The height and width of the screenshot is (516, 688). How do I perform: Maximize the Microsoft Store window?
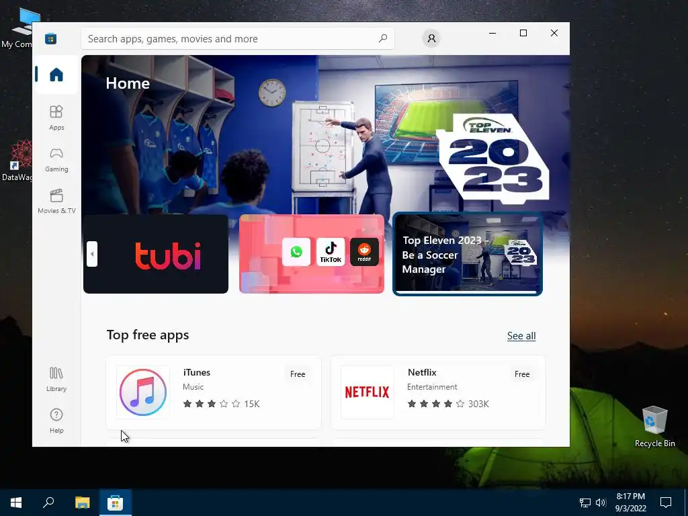tap(523, 33)
